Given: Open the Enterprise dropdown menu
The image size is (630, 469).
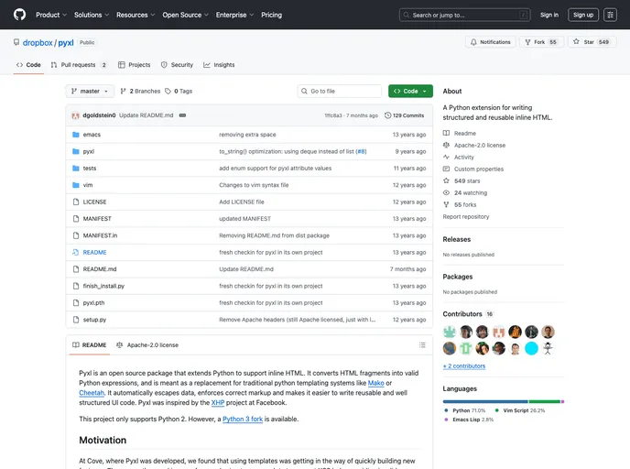Looking at the screenshot, I should coord(234,15).
